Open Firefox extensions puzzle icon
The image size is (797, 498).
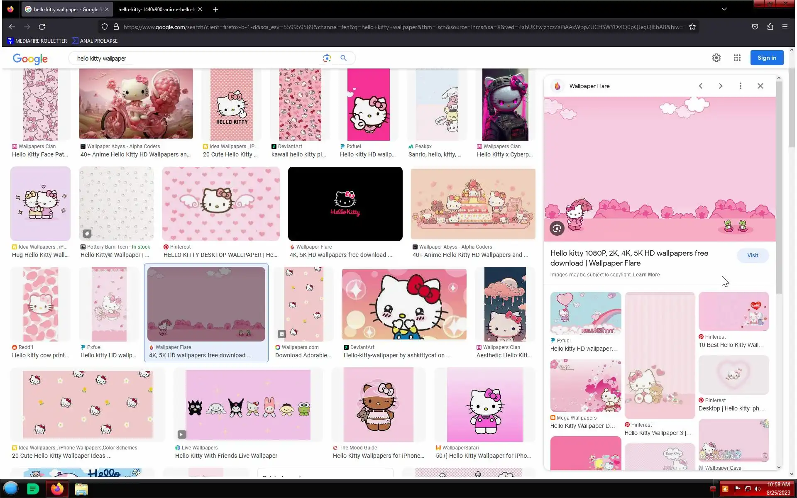point(770,27)
